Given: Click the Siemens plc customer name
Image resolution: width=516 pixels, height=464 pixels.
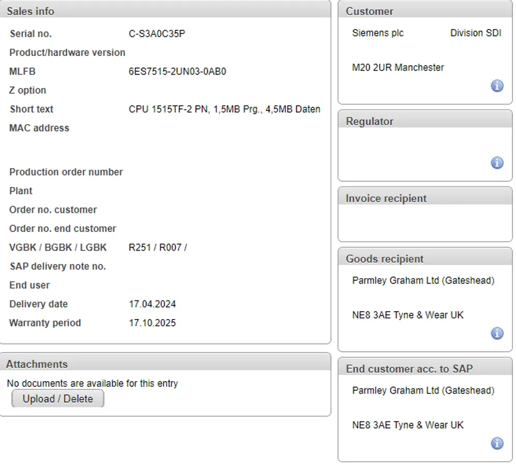Looking at the screenshot, I should click(378, 33).
